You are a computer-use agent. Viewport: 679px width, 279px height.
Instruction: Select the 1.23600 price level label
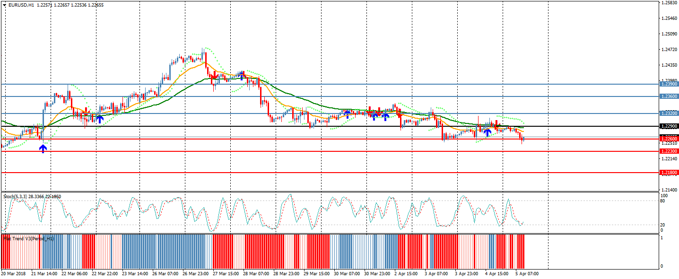point(669,96)
